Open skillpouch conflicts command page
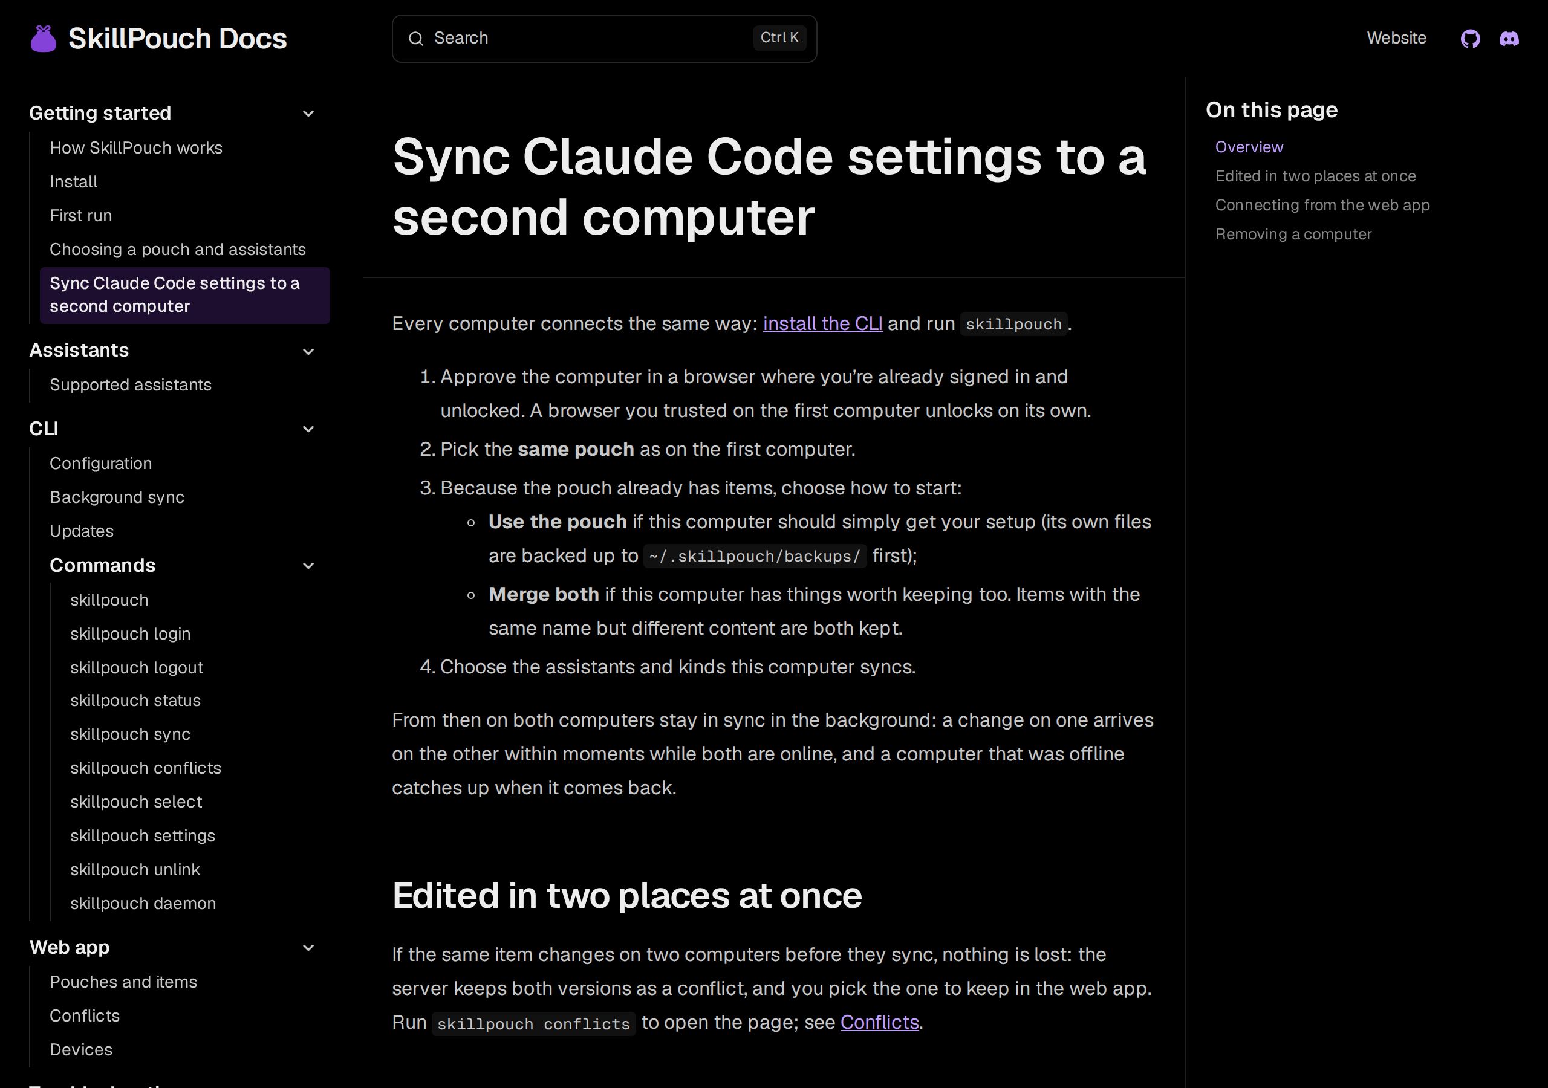Screen dimensions: 1548x1088 point(146,768)
